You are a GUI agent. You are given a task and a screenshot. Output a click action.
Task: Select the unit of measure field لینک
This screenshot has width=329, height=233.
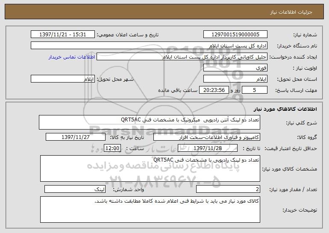[75, 189]
